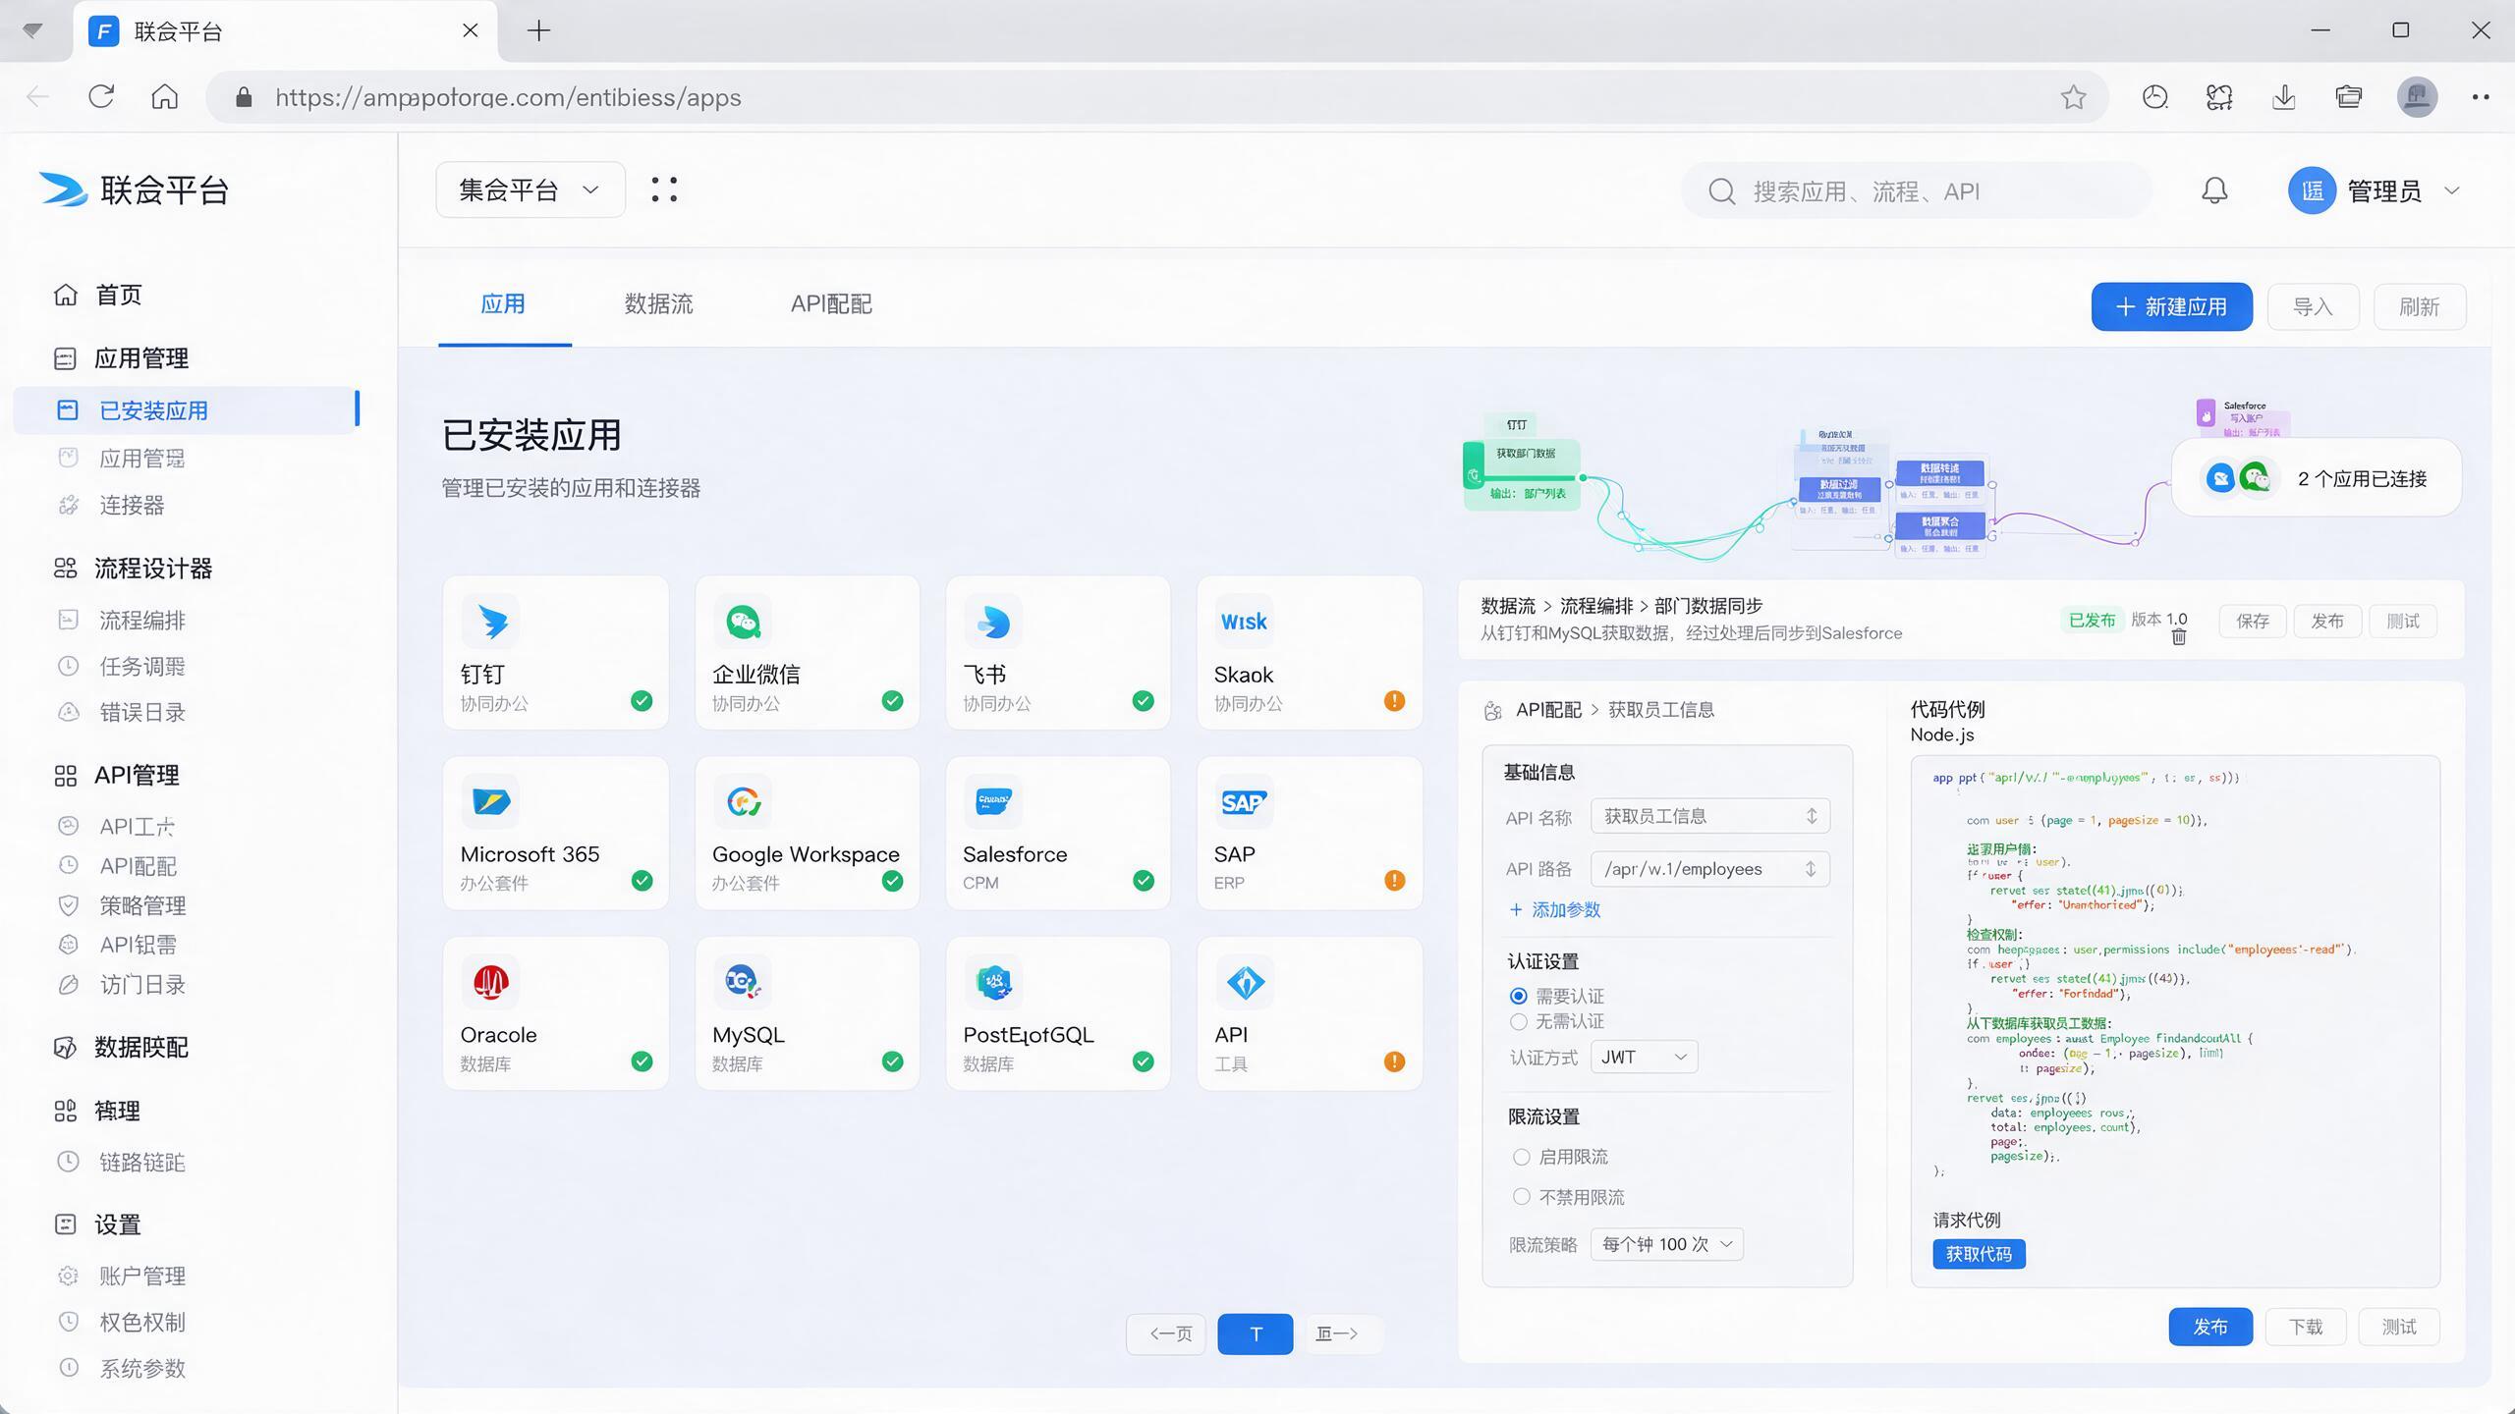Click the search box for 应用、流程、API

1916,190
